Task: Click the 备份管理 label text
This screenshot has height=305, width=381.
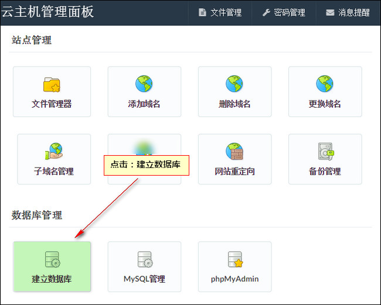Action: [325, 172]
